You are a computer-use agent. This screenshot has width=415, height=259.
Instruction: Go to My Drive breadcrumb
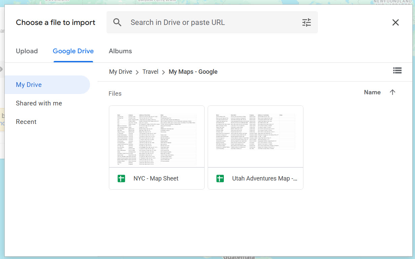click(121, 72)
